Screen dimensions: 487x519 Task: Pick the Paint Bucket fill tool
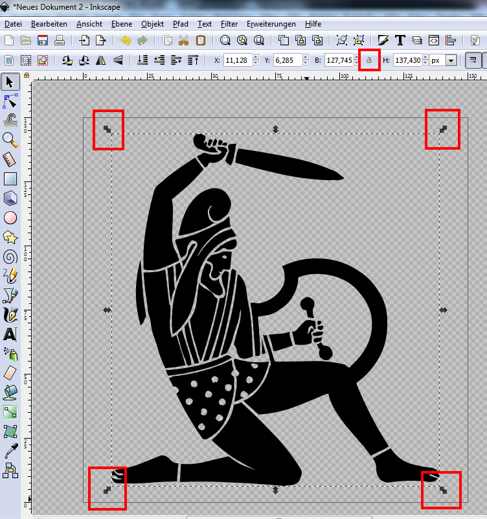click(x=10, y=393)
